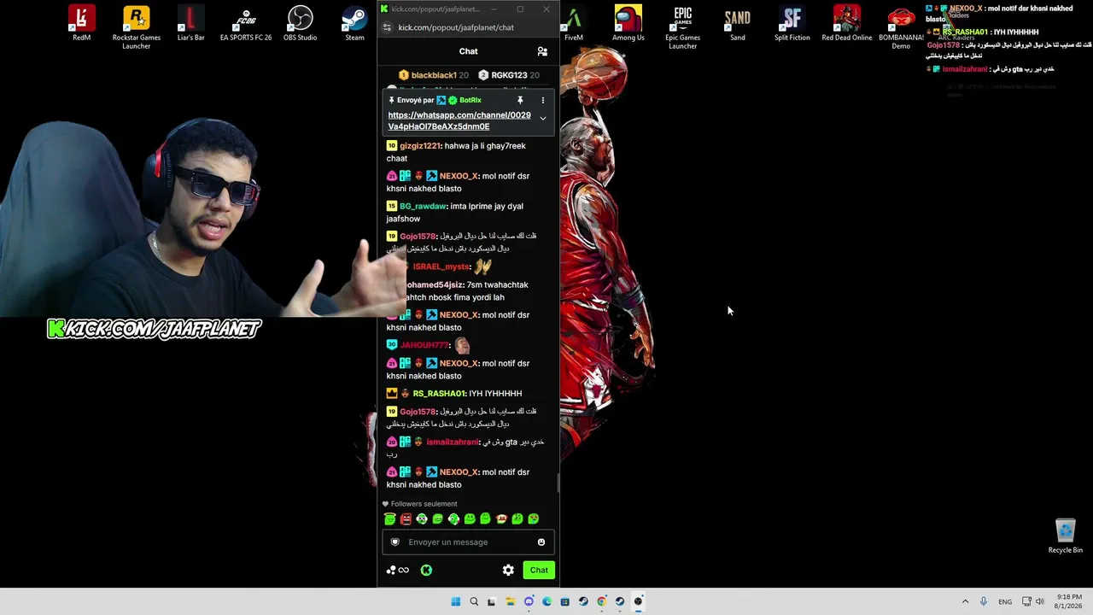Click username ismailzahrani in chat
This screenshot has height=615, width=1093.
[x=453, y=442]
